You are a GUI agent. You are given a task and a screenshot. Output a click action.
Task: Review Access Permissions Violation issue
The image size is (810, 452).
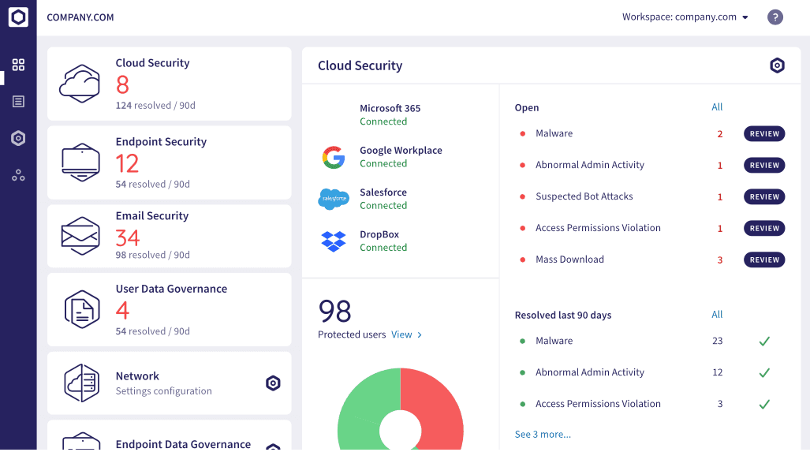(764, 228)
